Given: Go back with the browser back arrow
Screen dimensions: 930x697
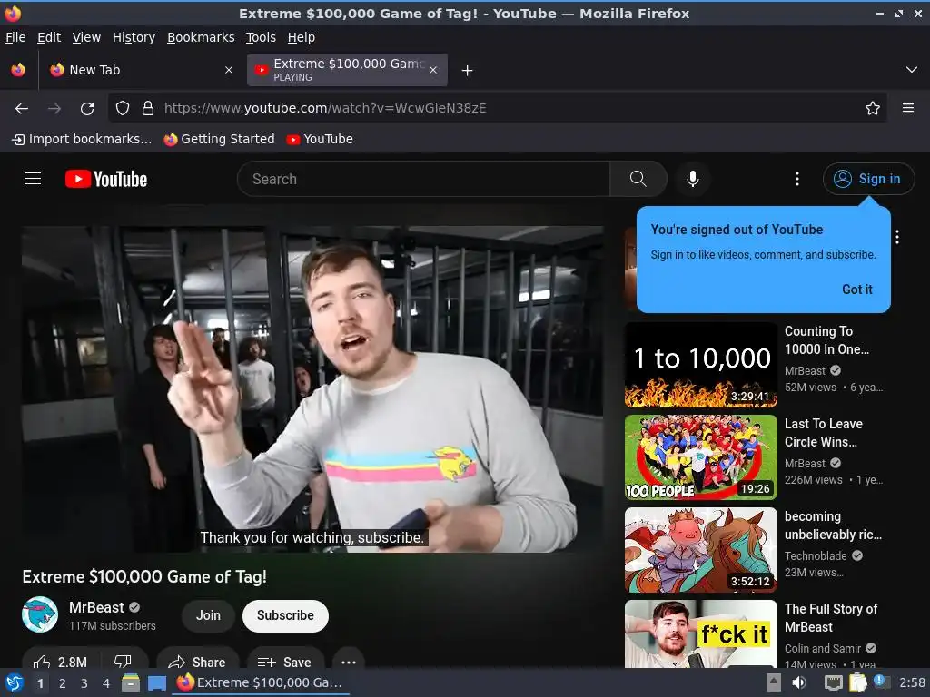Looking at the screenshot, I should pos(22,109).
